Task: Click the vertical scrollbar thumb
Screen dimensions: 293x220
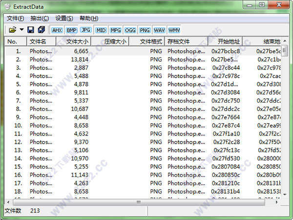Action: (285, 50)
